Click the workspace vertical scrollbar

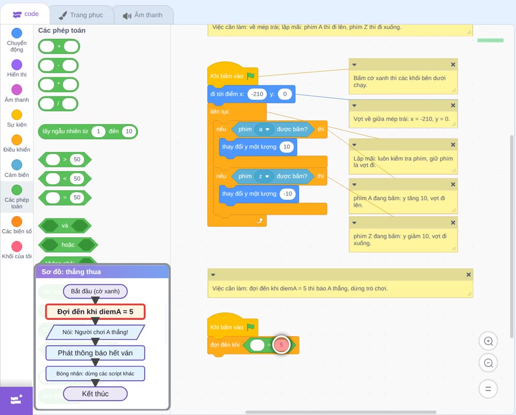511,236
